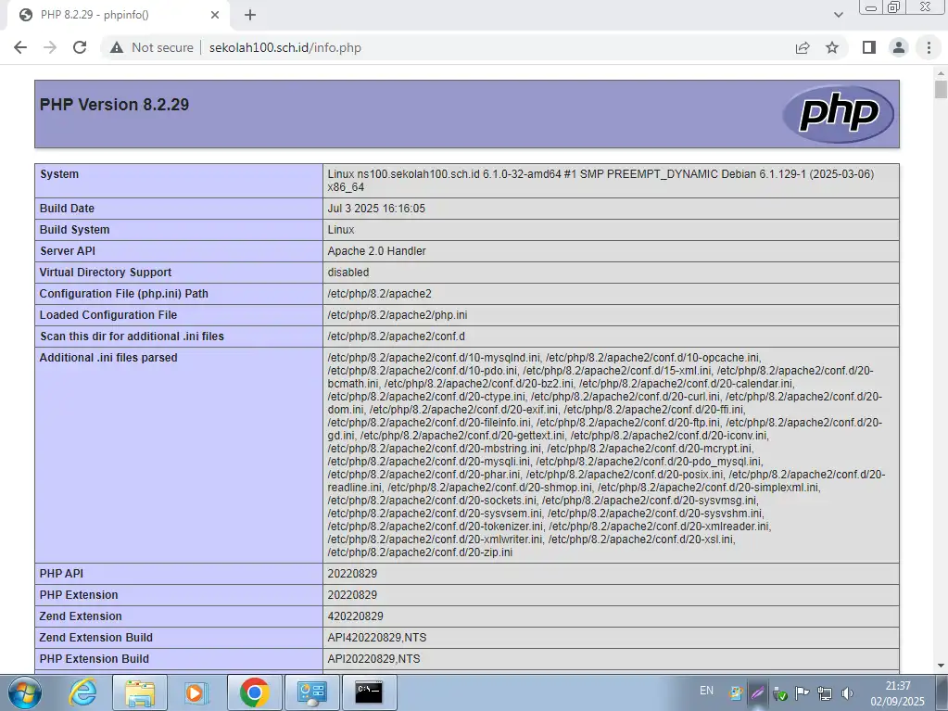Click the /etc/php/8.2/apache2/conf.d value
The width and height of the screenshot is (948, 711).
396,336
